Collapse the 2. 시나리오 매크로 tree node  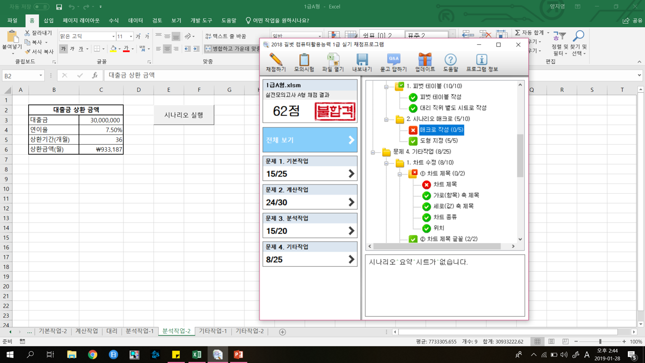[386, 119]
